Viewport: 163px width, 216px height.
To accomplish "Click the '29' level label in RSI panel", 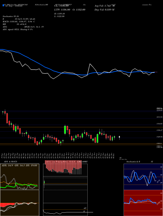I will tap(161, 209).
